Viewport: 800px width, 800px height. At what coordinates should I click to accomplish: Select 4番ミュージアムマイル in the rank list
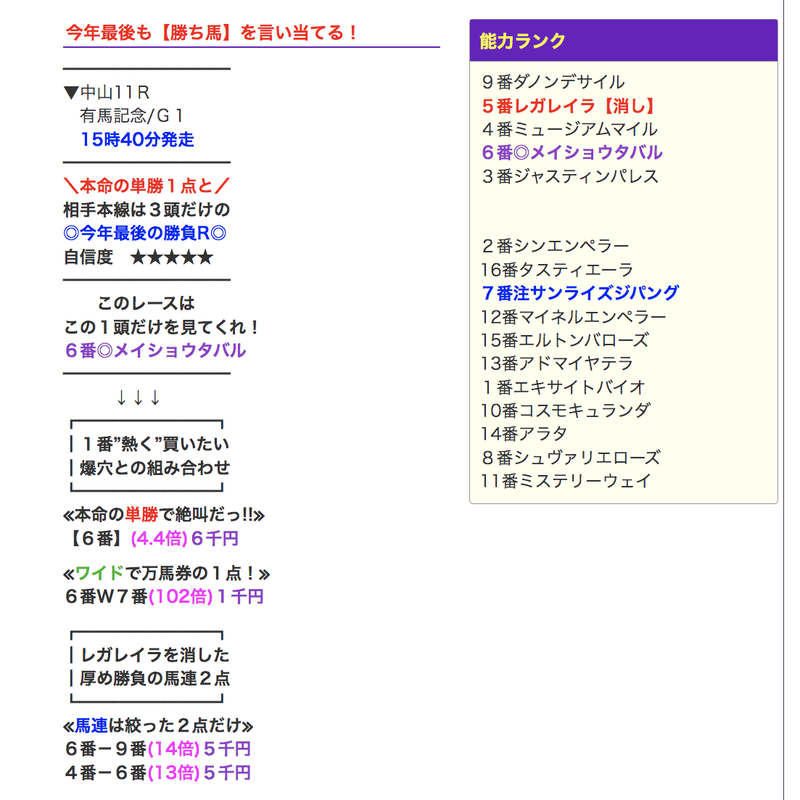(x=569, y=129)
